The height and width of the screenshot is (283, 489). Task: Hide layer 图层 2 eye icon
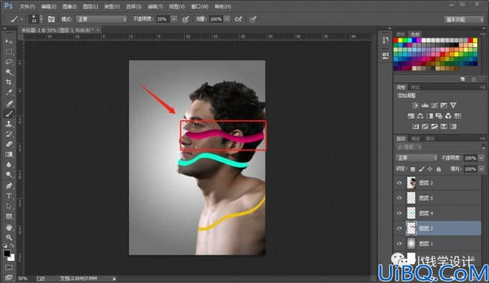click(x=400, y=183)
